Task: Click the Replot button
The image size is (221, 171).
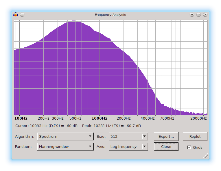Action: [195, 137]
